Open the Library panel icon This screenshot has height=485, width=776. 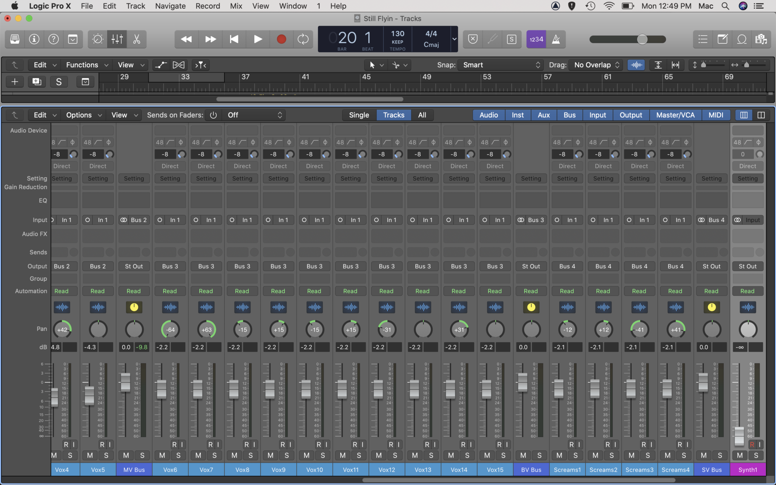pyautogui.click(x=14, y=39)
